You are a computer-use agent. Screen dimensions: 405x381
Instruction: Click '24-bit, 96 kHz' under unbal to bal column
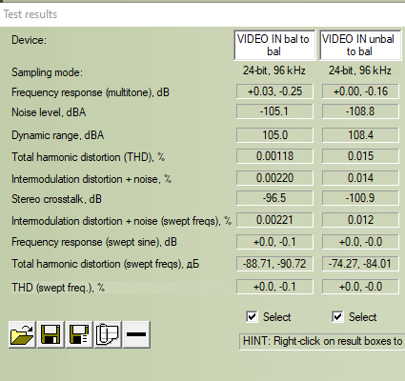(360, 70)
